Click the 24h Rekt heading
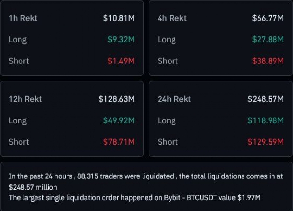293x211 pixels. click(174, 99)
